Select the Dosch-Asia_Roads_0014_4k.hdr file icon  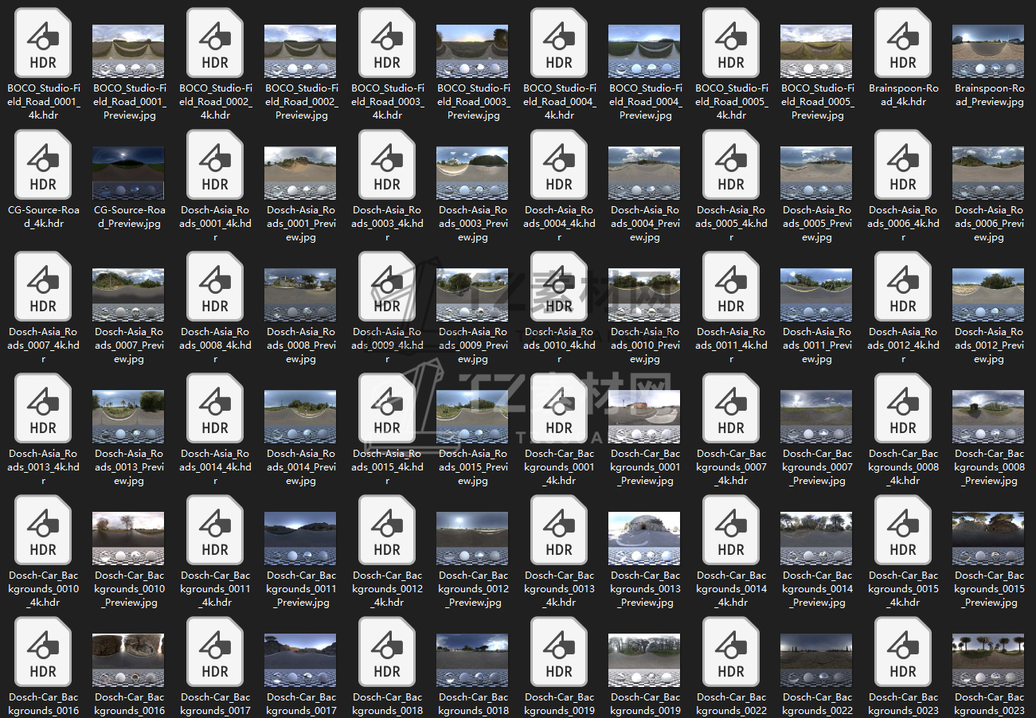[x=215, y=409]
